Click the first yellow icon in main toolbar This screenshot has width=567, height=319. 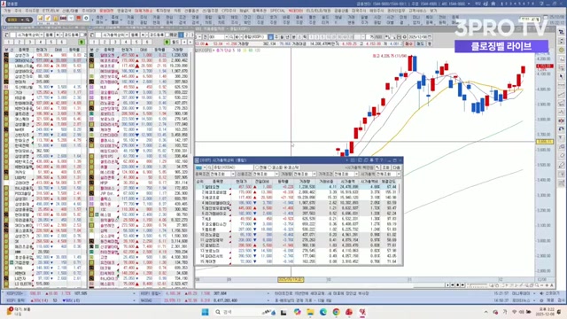pos(40,18)
